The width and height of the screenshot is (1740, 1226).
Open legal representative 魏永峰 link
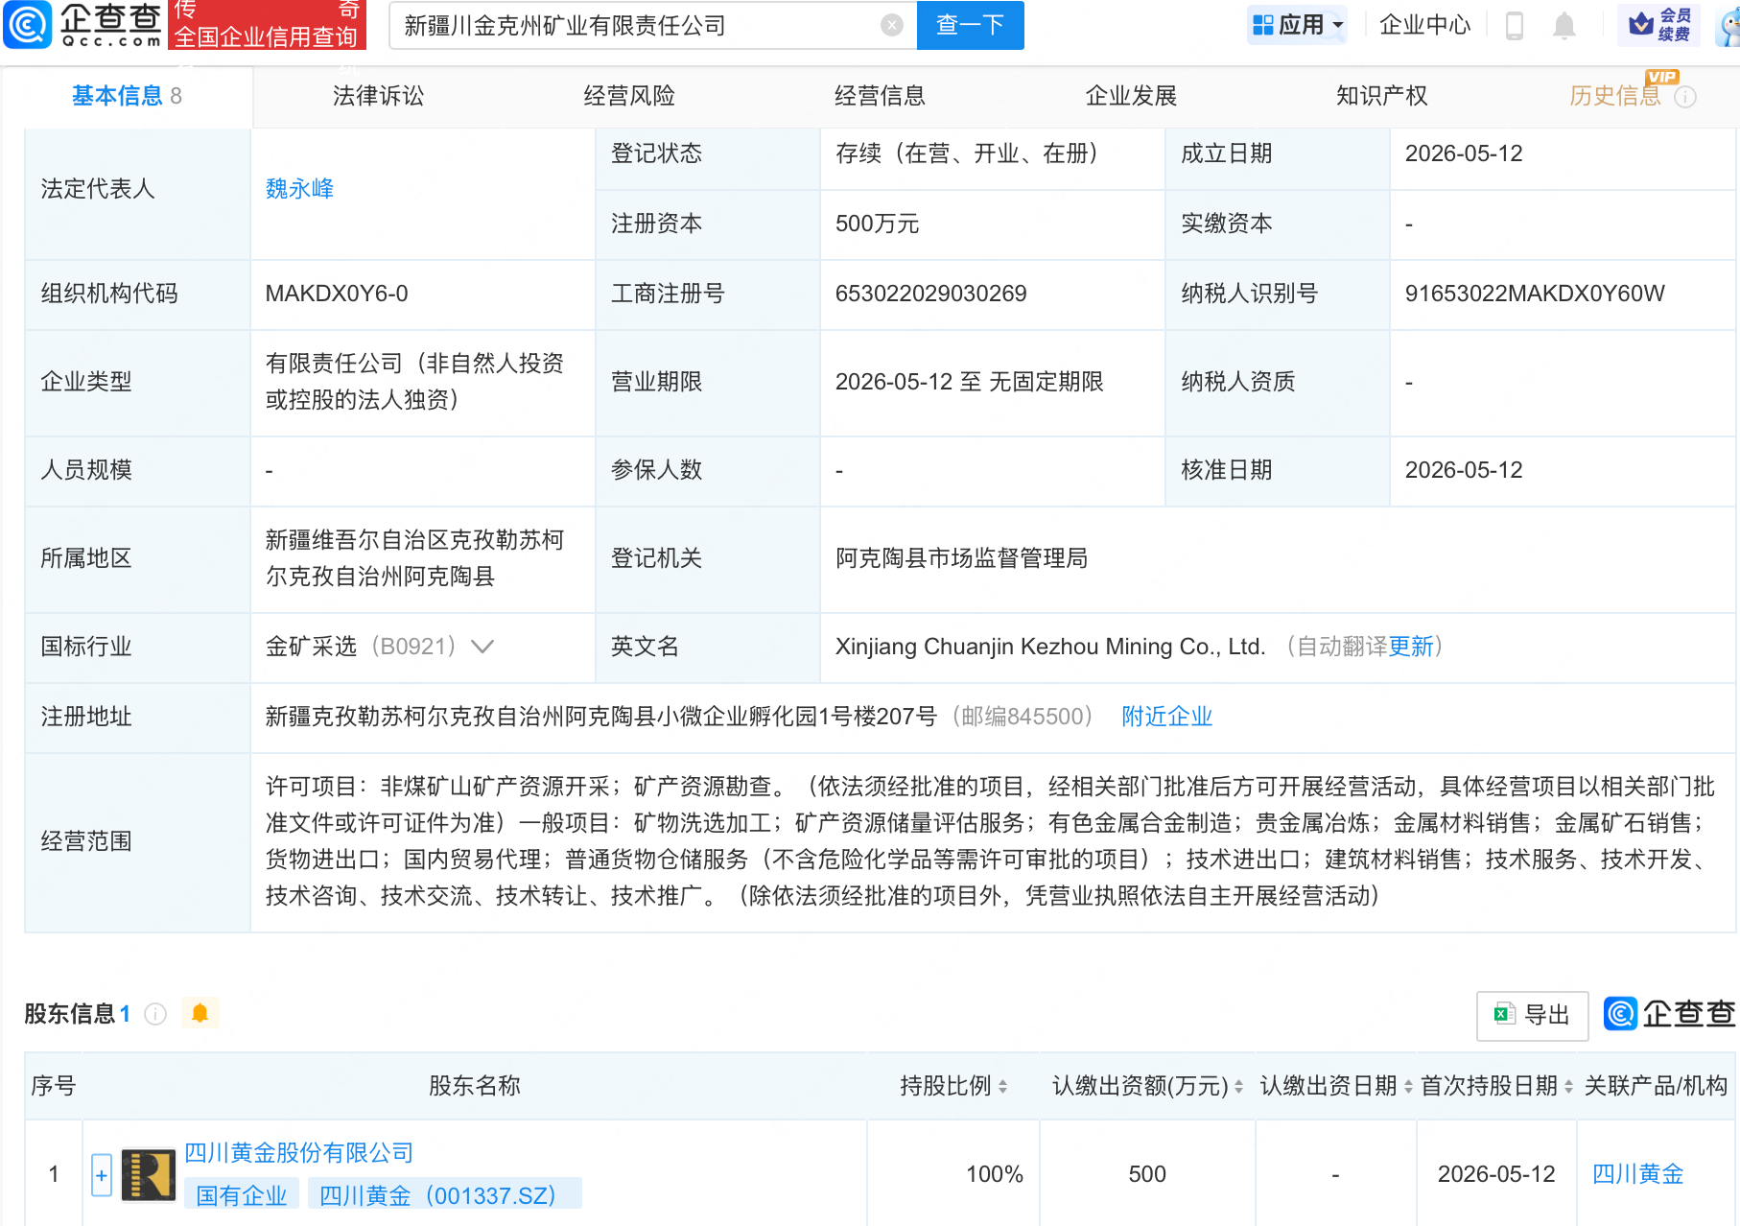[300, 189]
